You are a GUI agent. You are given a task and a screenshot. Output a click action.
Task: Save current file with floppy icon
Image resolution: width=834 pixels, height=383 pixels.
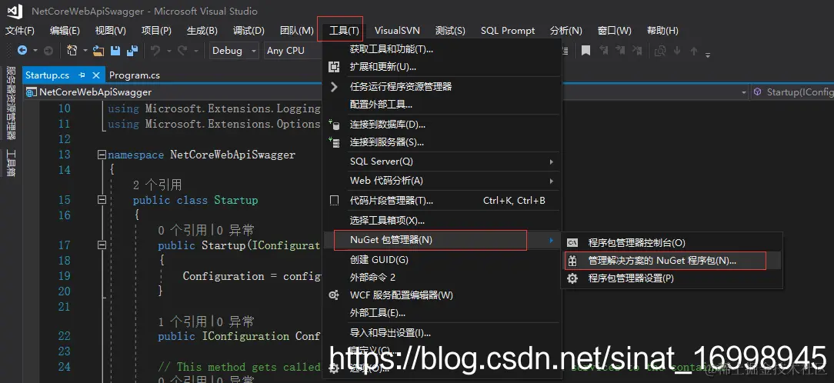point(115,51)
